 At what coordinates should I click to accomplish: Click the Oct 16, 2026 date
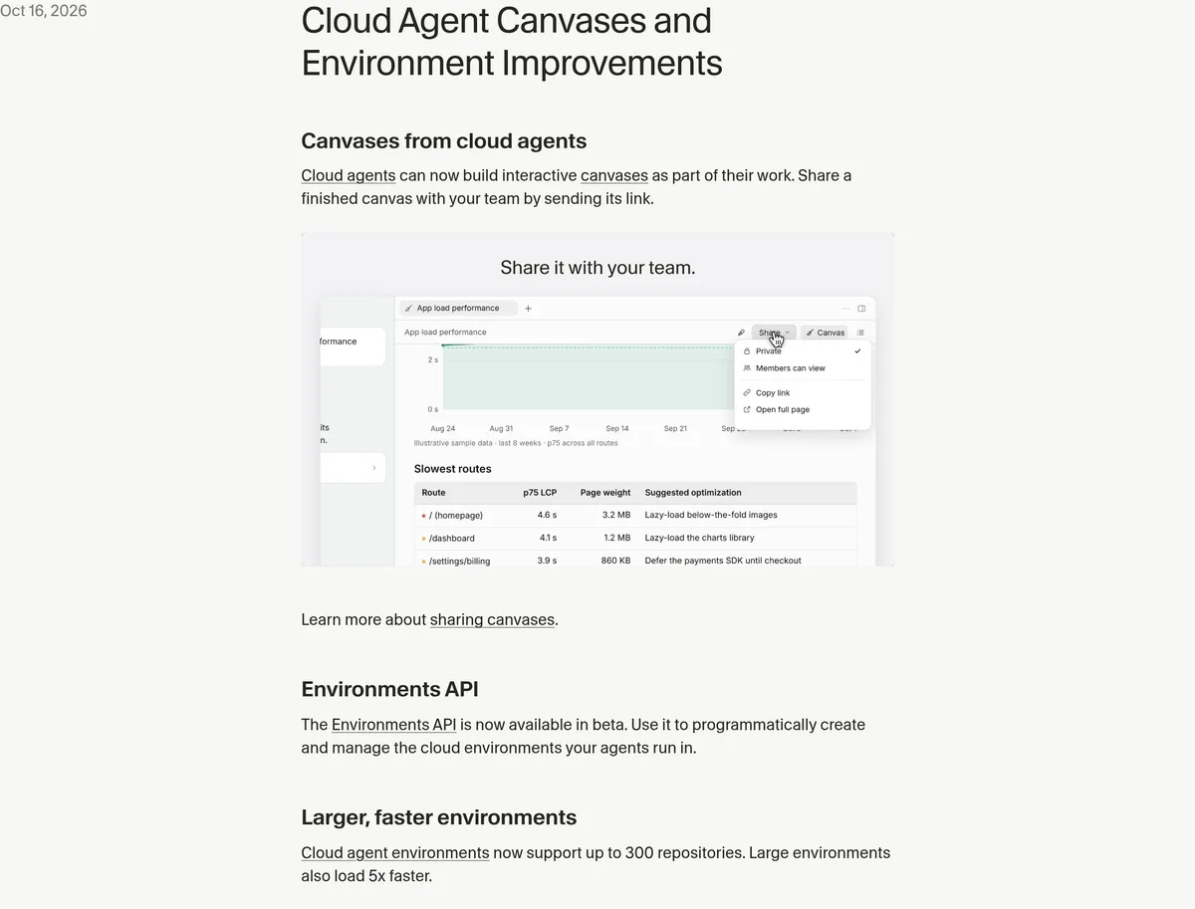coord(44,11)
